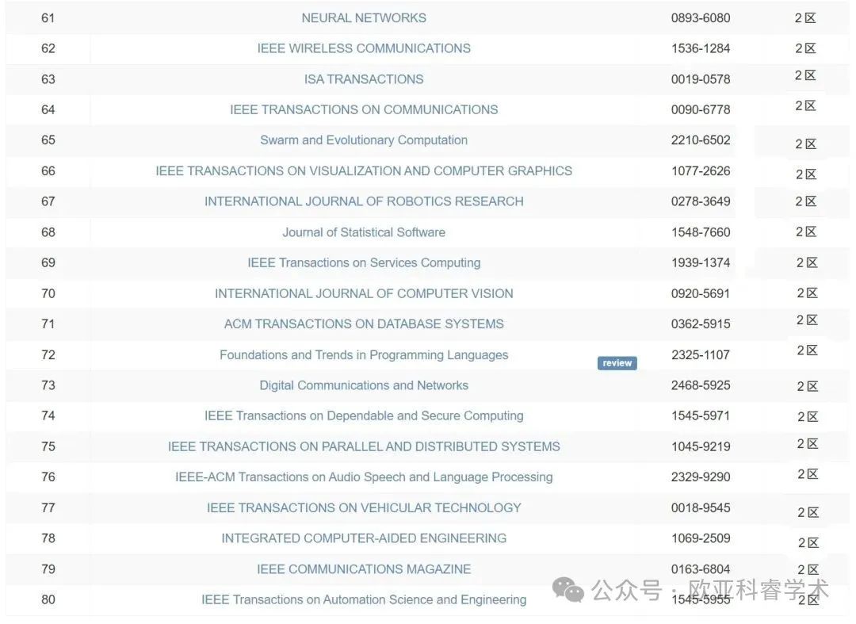Open Swarm and Evolutionary Computation link
The height and width of the screenshot is (624, 856).
tap(364, 140)
